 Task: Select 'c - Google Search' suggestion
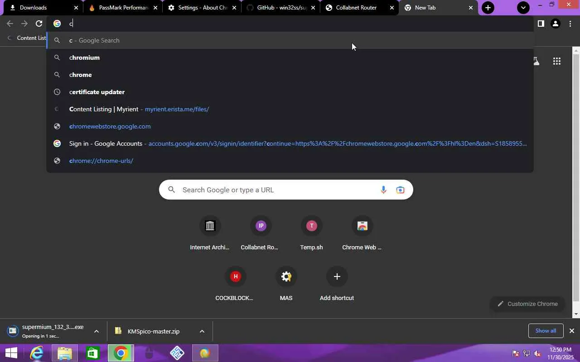pos(290,40)
